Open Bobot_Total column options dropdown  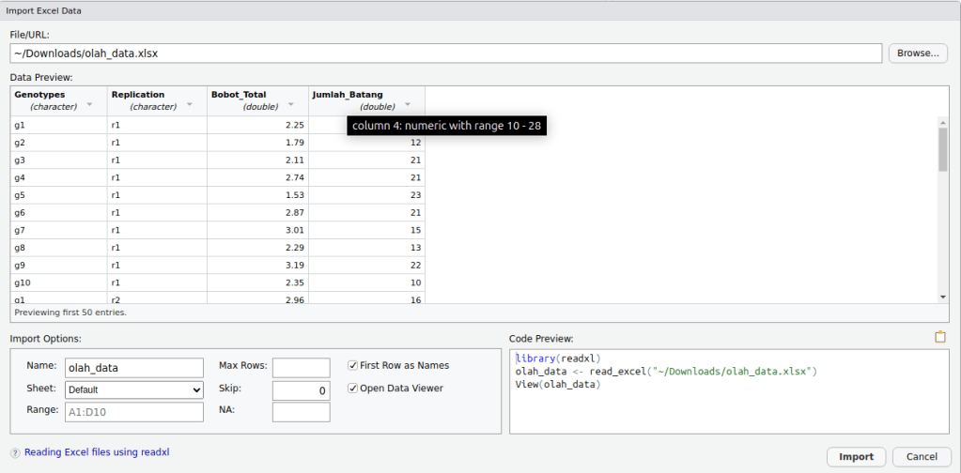click(x=291, y=105)
